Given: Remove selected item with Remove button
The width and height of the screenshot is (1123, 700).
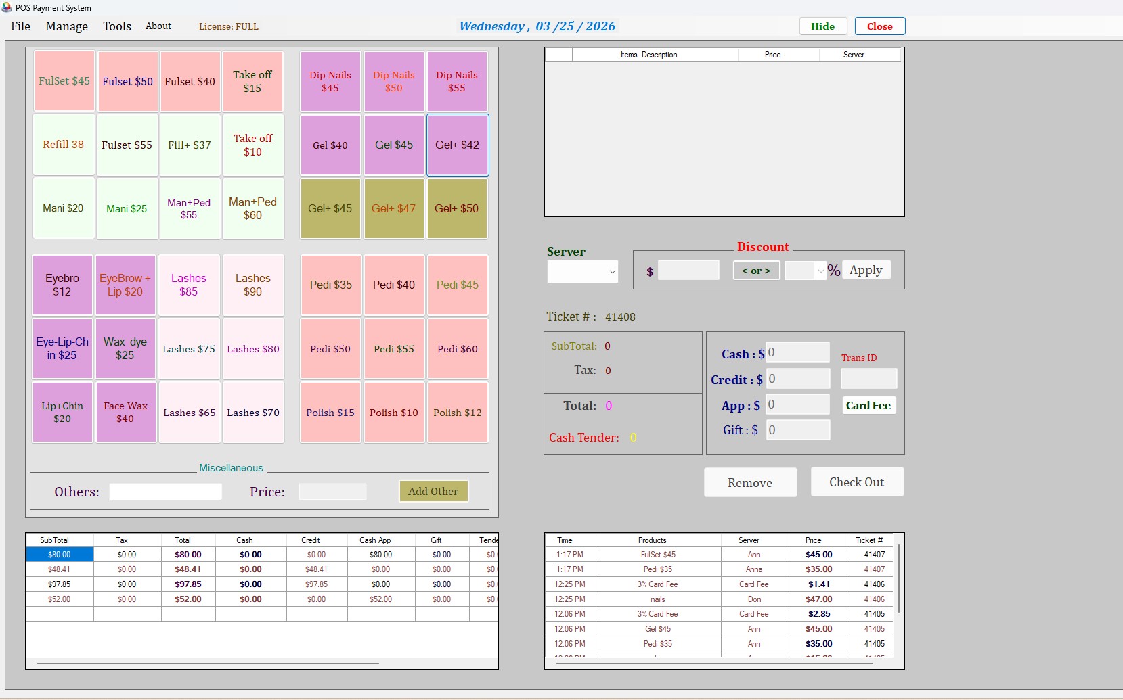Looking at the screenshot, I should coord(750,482).
